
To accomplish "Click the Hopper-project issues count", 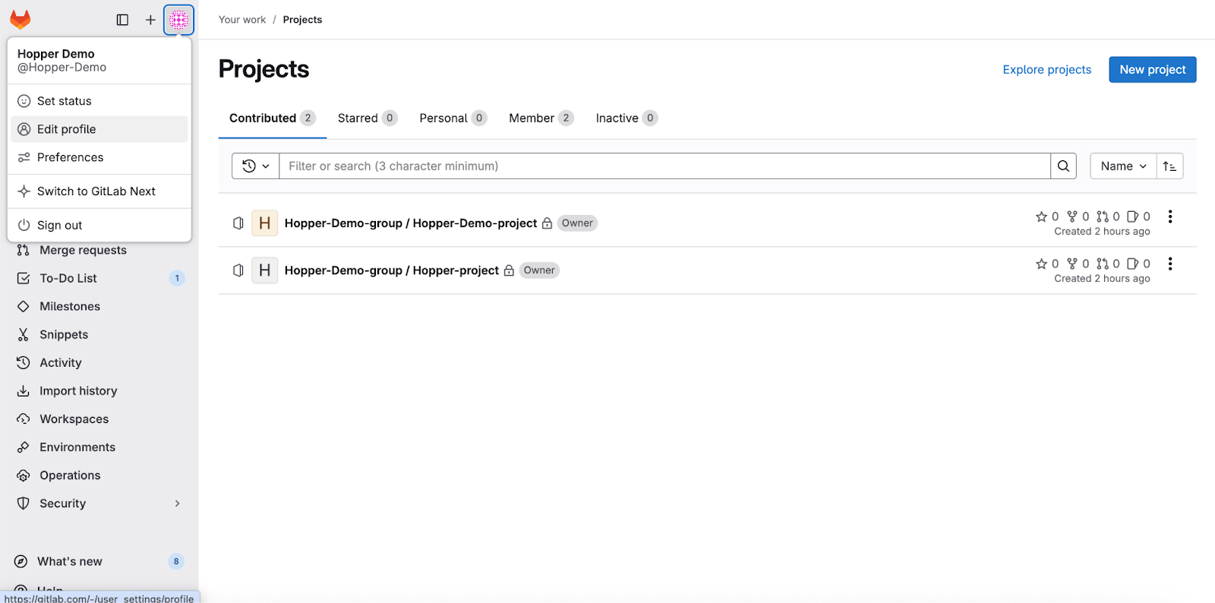I will (1139, 264).
